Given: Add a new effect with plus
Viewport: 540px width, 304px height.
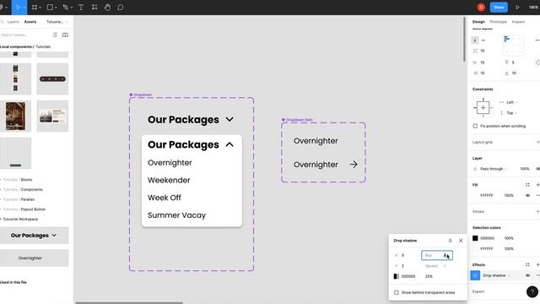Looking at the screenshot, I should tap(537, 264).
